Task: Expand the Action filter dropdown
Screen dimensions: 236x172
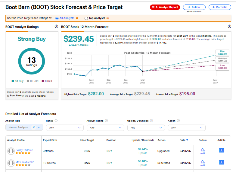Action: 186,128
